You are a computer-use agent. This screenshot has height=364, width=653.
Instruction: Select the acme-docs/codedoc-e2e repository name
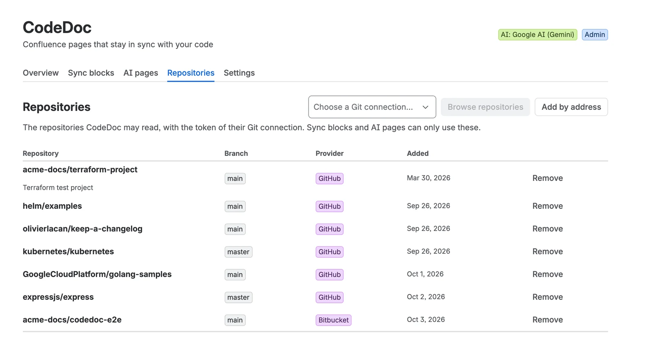click(x=72, y=320)
